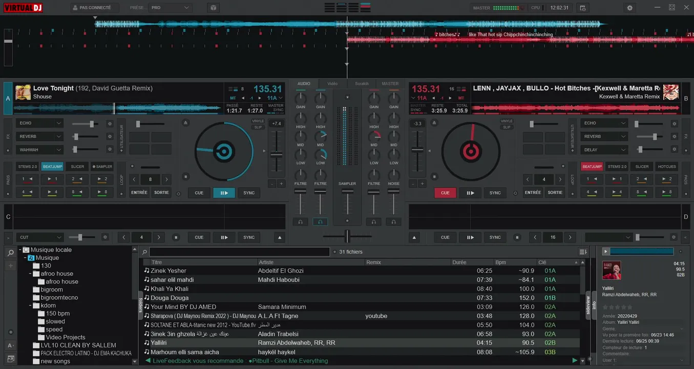Click the deck A pitch fader handle
The width and height of the screenshot is (694, 369).
pyautogui.click(x=276, y=154)
